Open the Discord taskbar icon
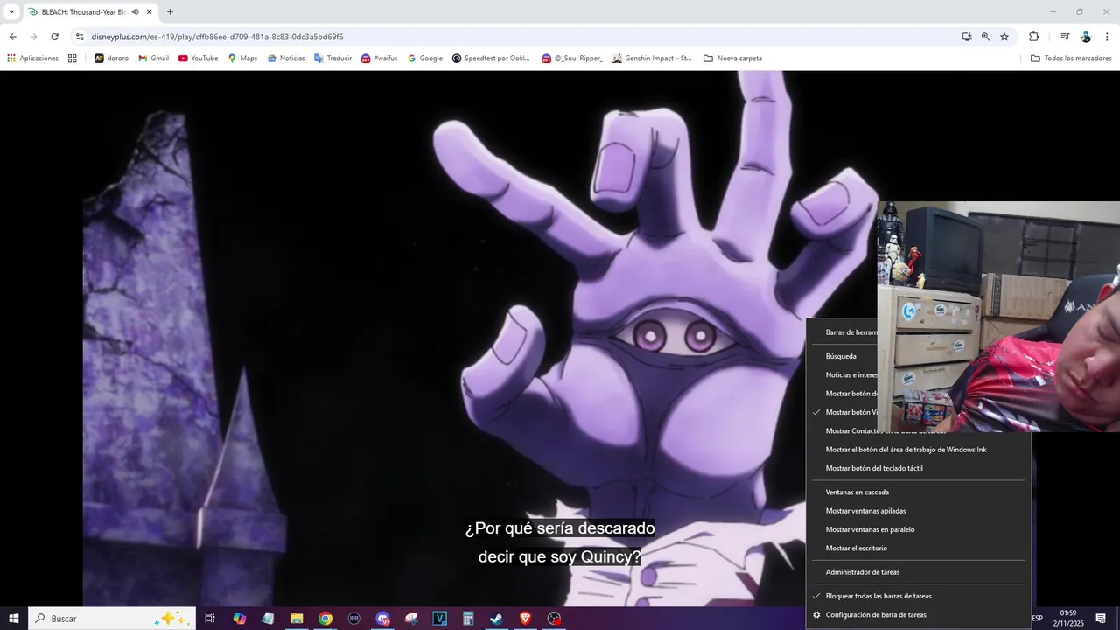This screenshot has height=630, width=1120. [382, 619]
